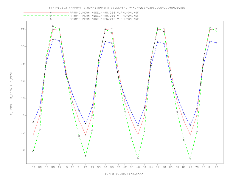The height and width of the screenshot is (182, 236).
Task: Select legend entry PARM=F_MEAN MODEL=NAM/218
Action: click(104, 16)
